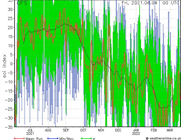Click the -10 tick label on y-axis

click(9, 82)
